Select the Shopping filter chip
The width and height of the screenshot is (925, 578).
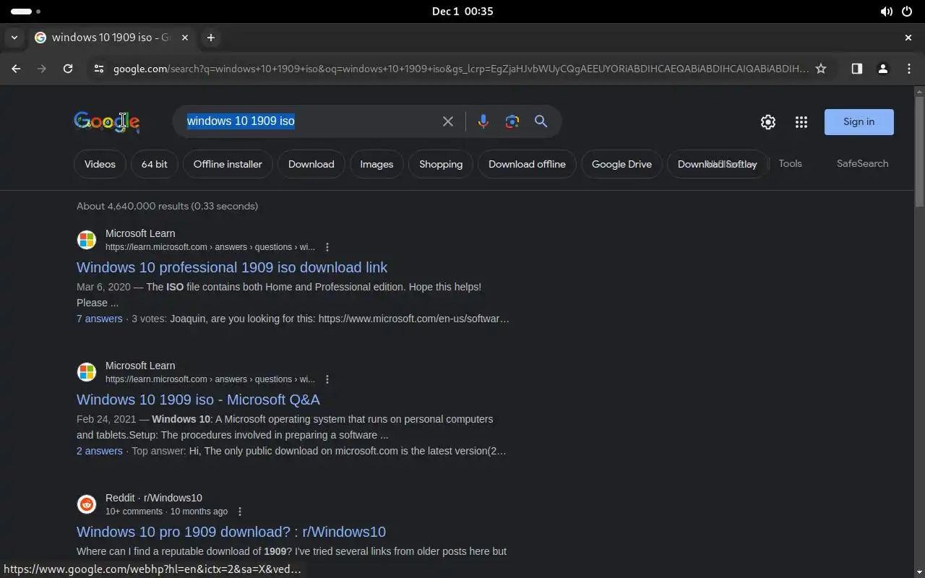(x=441, y=164)
